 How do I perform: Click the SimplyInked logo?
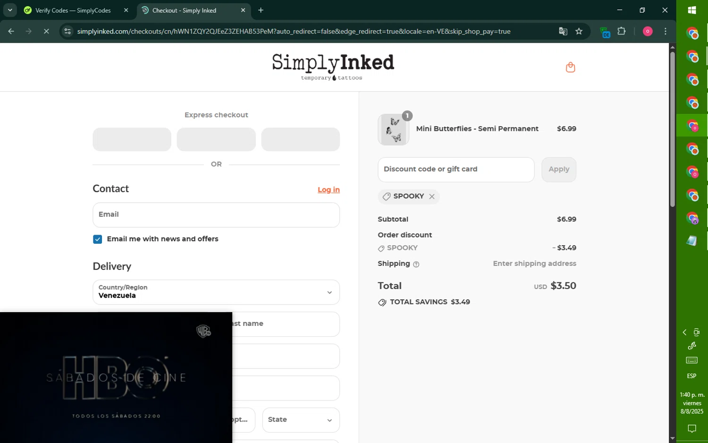coord(333,67)
